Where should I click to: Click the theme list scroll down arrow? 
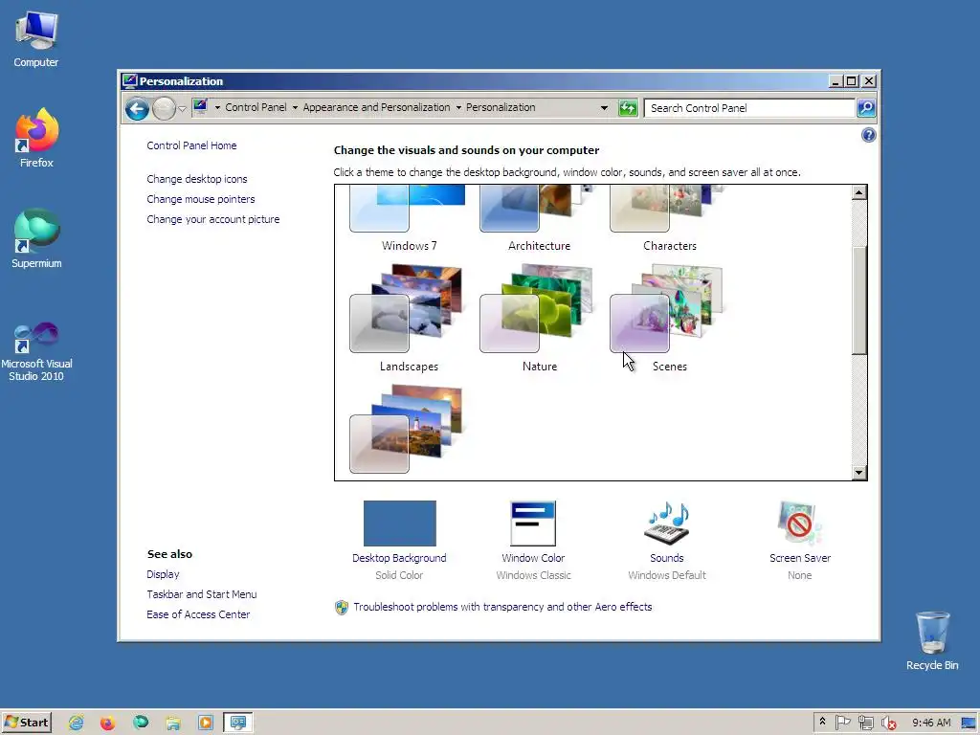[859, 473]
